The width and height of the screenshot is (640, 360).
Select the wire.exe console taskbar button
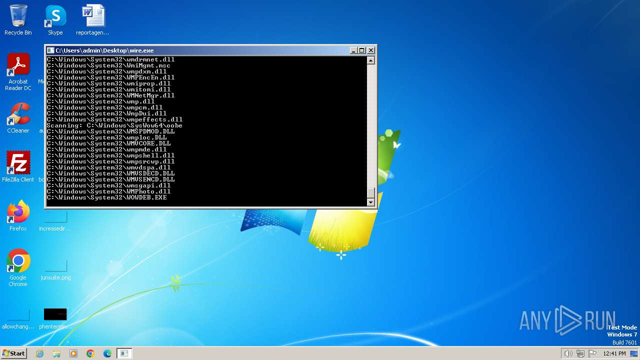[124, 353]
